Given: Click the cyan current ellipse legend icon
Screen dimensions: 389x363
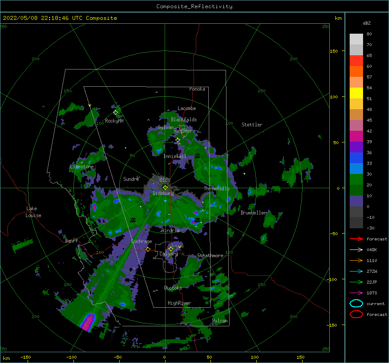Looking at the screenshot, I should click(356, 303).
